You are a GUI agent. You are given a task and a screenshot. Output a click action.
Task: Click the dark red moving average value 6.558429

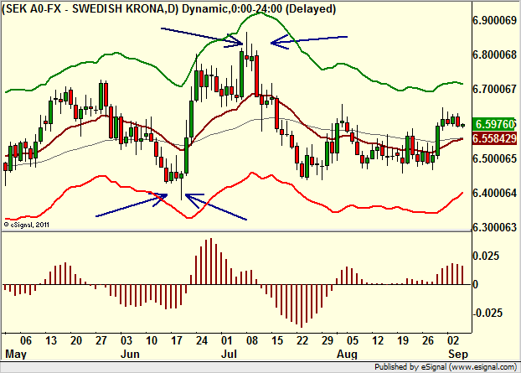click(494, 138)
